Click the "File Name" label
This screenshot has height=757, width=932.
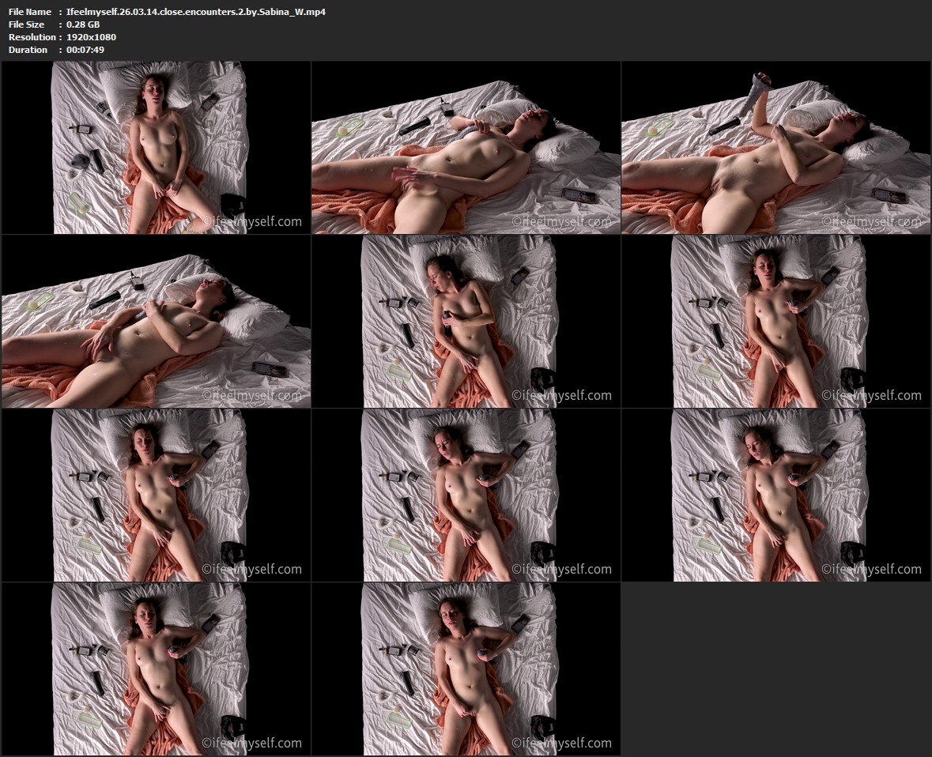tap(30, 12)
